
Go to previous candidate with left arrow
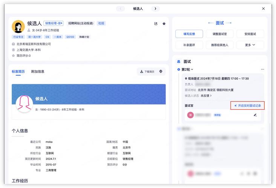click(x=120, y=9)
